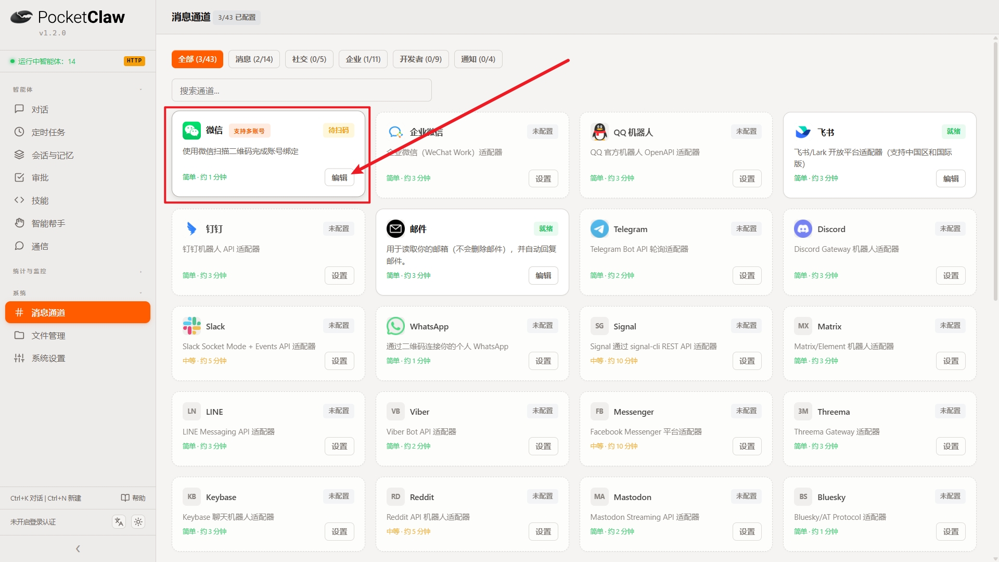Collapse the sidebar with chevron arrow
This screenshot has height=562, width=999.
click(x=78, y=549)
